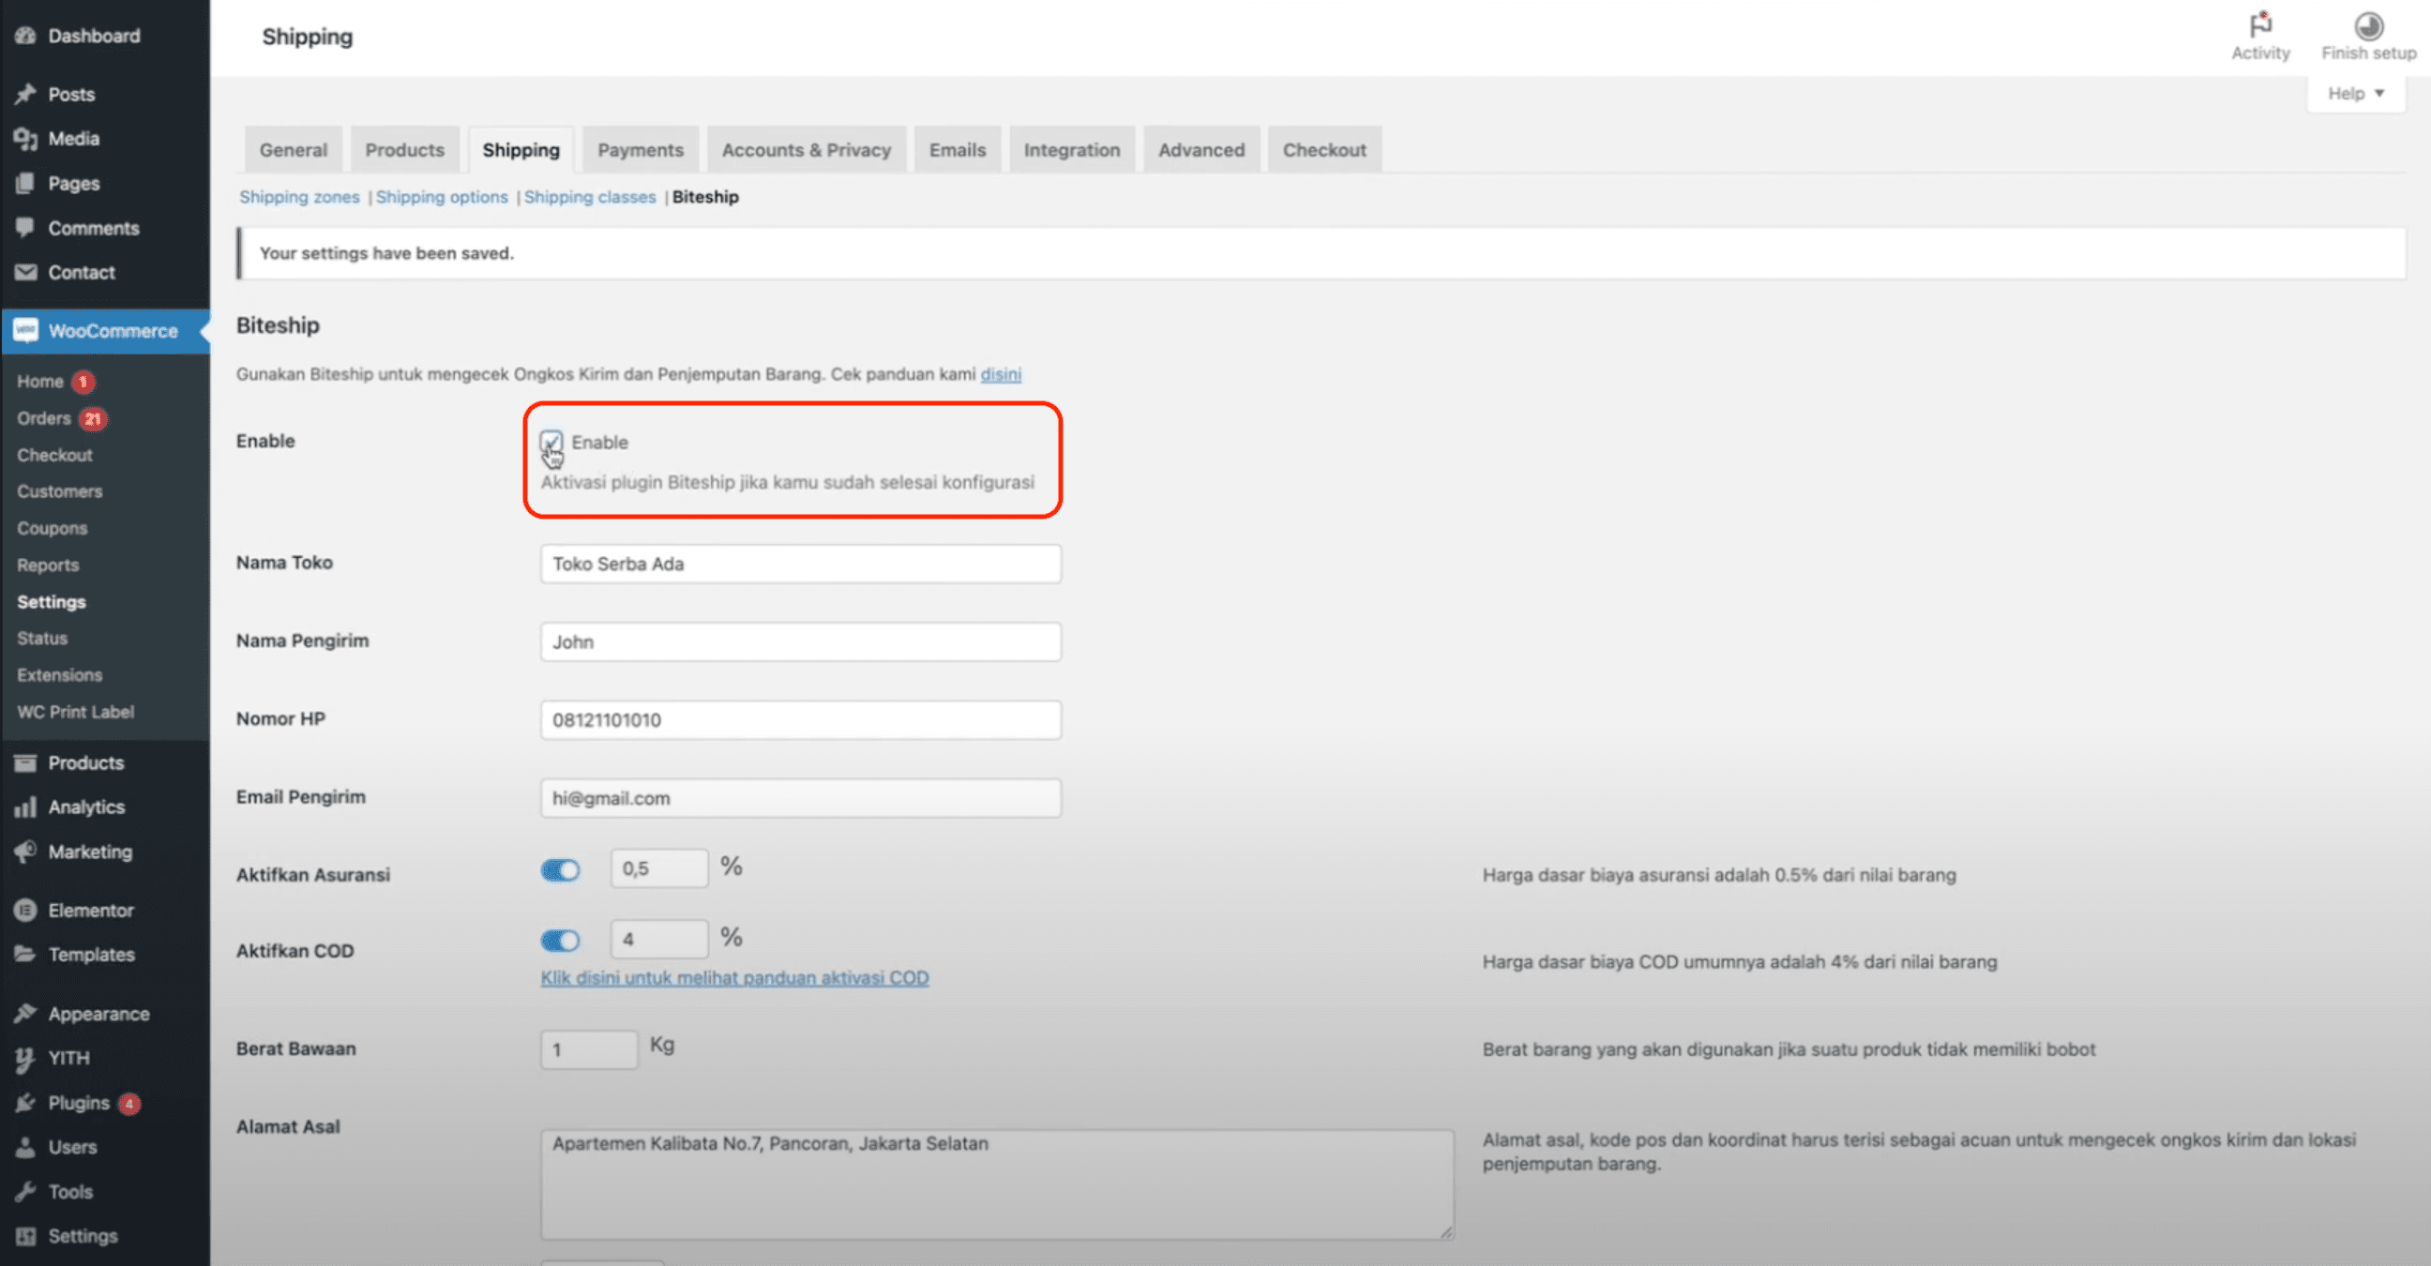Open the Customers submenu item
Screen dimensions: 2431x1266
[59, 491]
